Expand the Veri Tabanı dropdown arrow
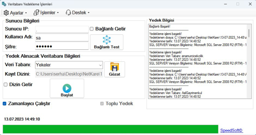This screenshot has width=256, height=135. [101, 65]
